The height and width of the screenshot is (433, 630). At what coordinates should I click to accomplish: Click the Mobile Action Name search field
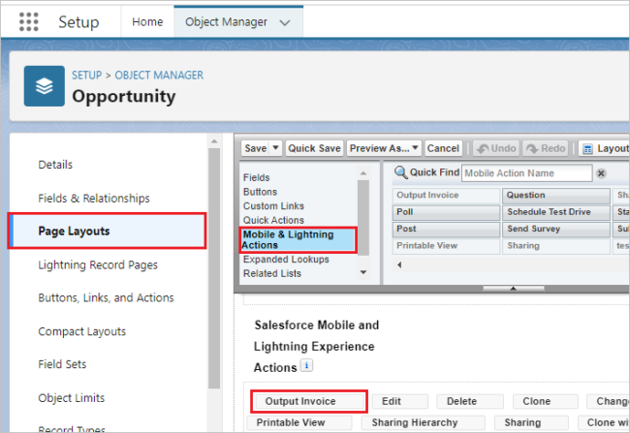tap(526, 173)
